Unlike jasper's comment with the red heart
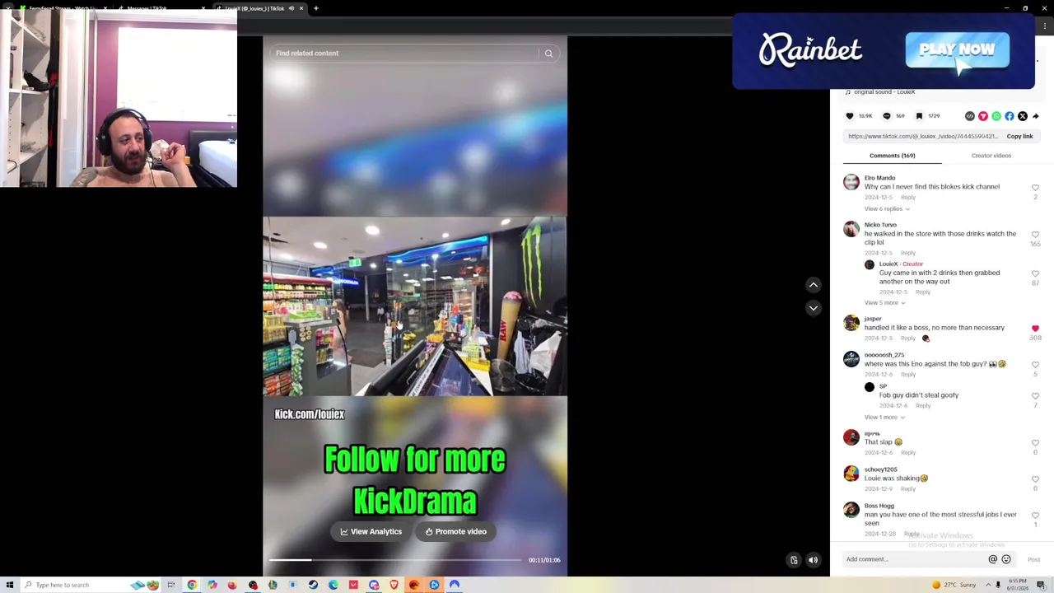The image size is (1054, 593). [x=1035, y=329]
